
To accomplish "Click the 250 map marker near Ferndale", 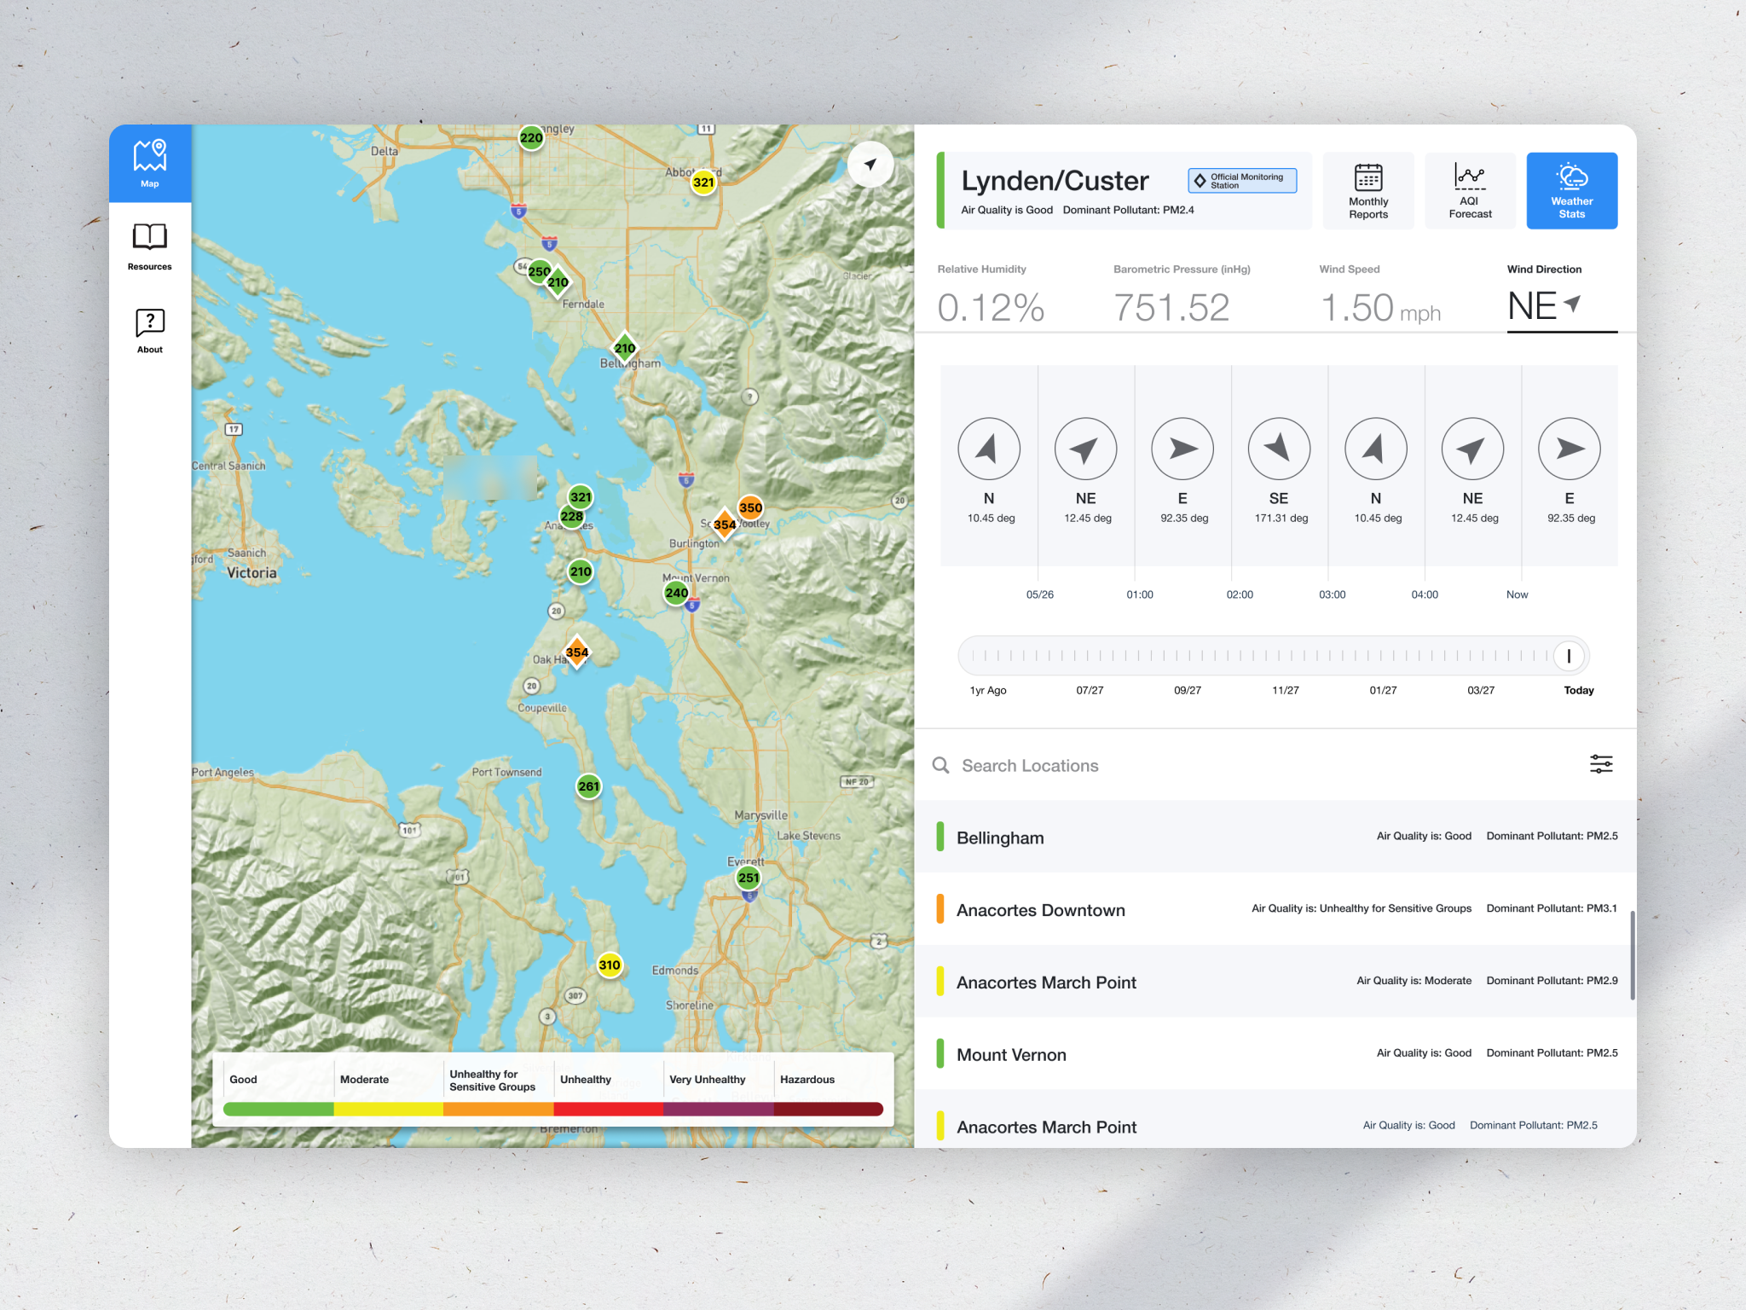I will click(x=539, y=272).
